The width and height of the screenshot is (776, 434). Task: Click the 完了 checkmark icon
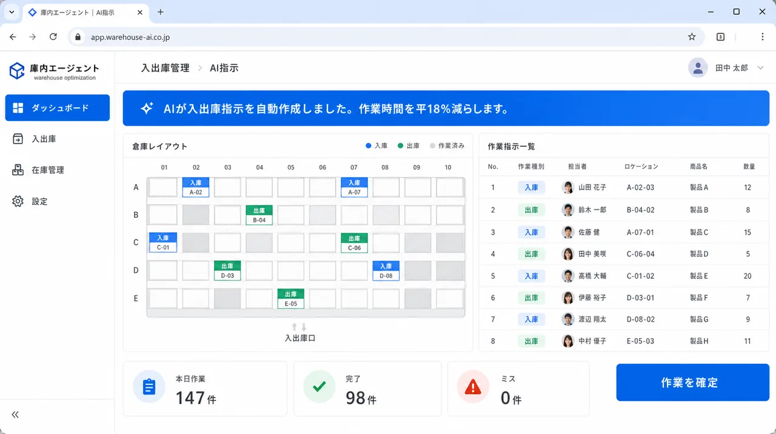click(319, 387)
